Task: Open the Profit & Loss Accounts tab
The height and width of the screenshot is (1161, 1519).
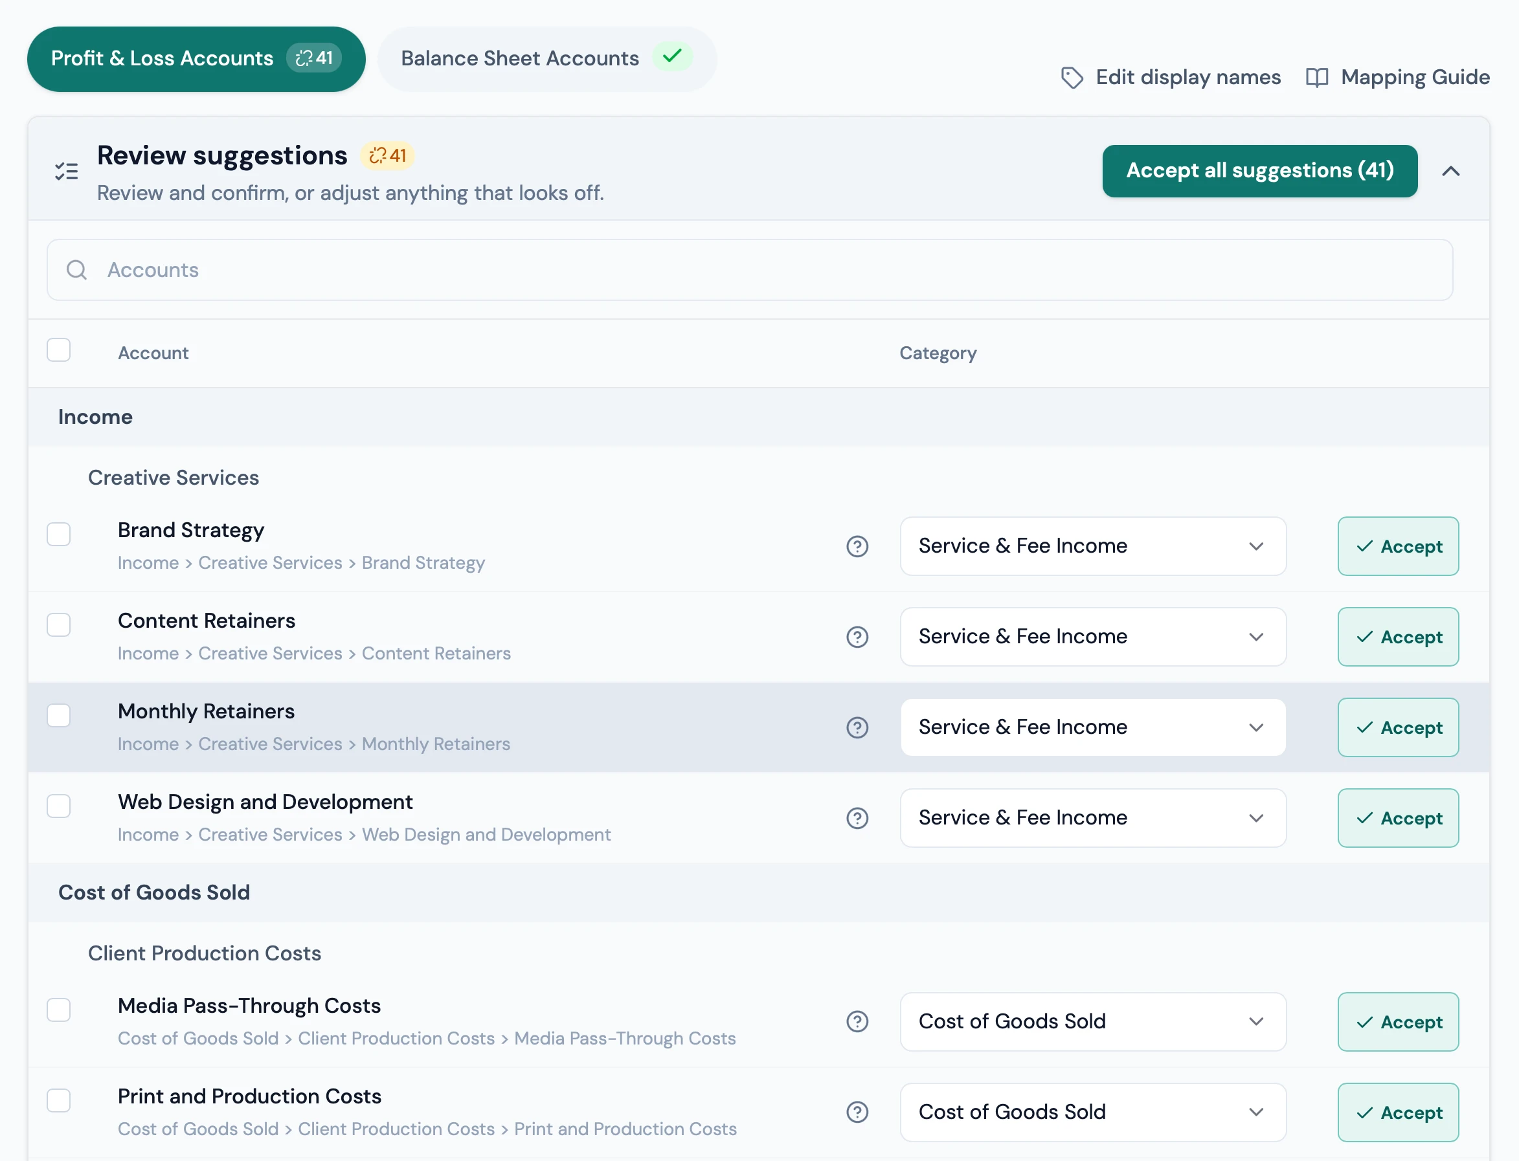Action: coord(196,59)
